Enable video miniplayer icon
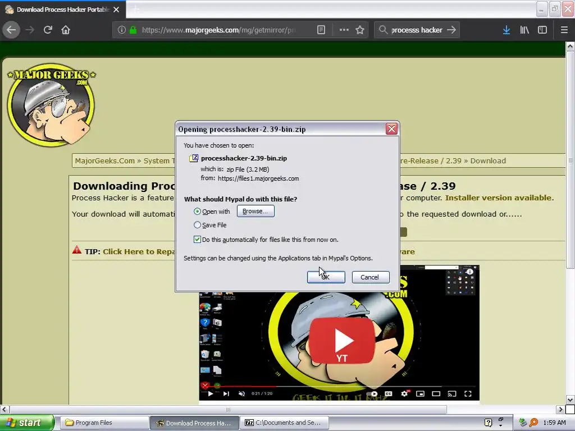This screenshot has height=431, width=575. [420, 393]
